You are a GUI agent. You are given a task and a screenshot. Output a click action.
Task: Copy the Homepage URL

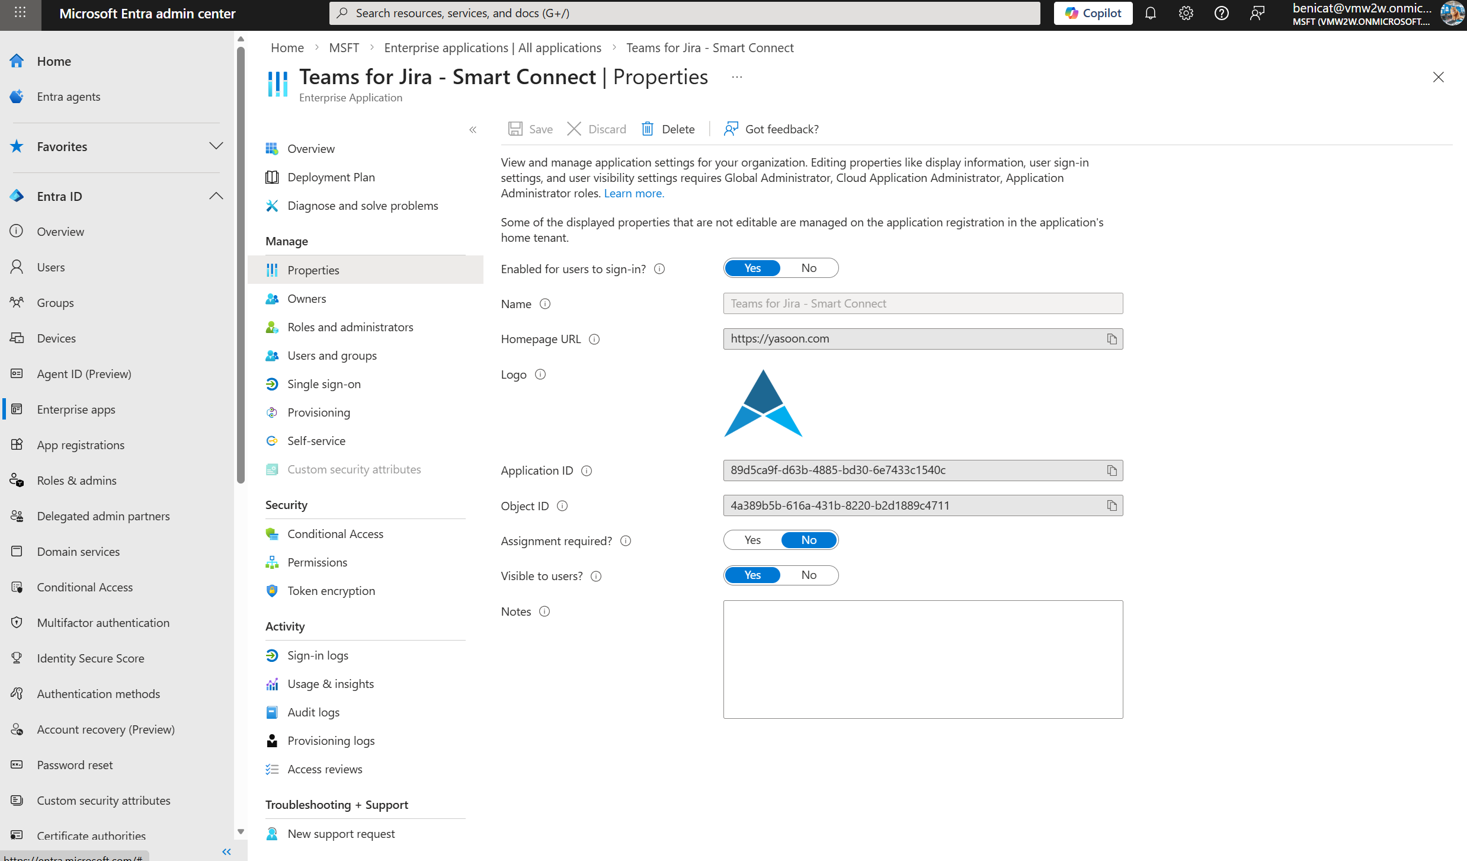[x=1112, y=339]
